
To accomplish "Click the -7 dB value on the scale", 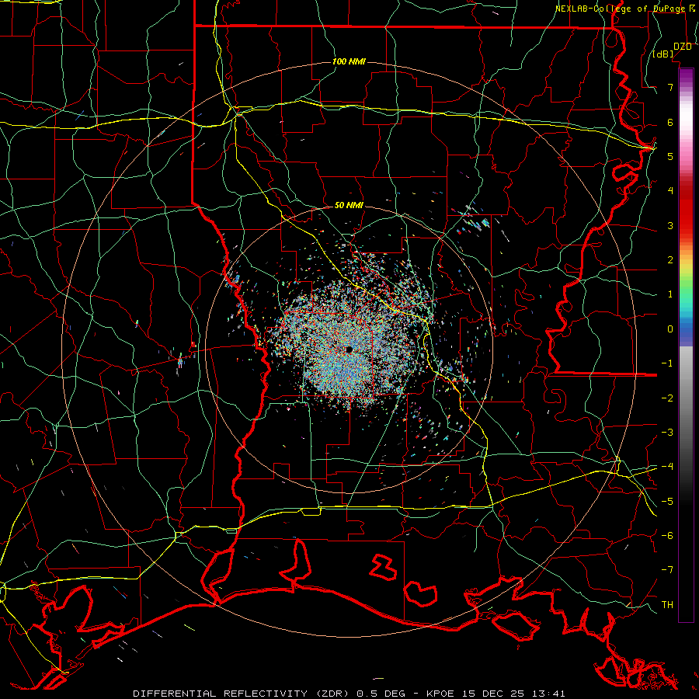I will point(667,570).
